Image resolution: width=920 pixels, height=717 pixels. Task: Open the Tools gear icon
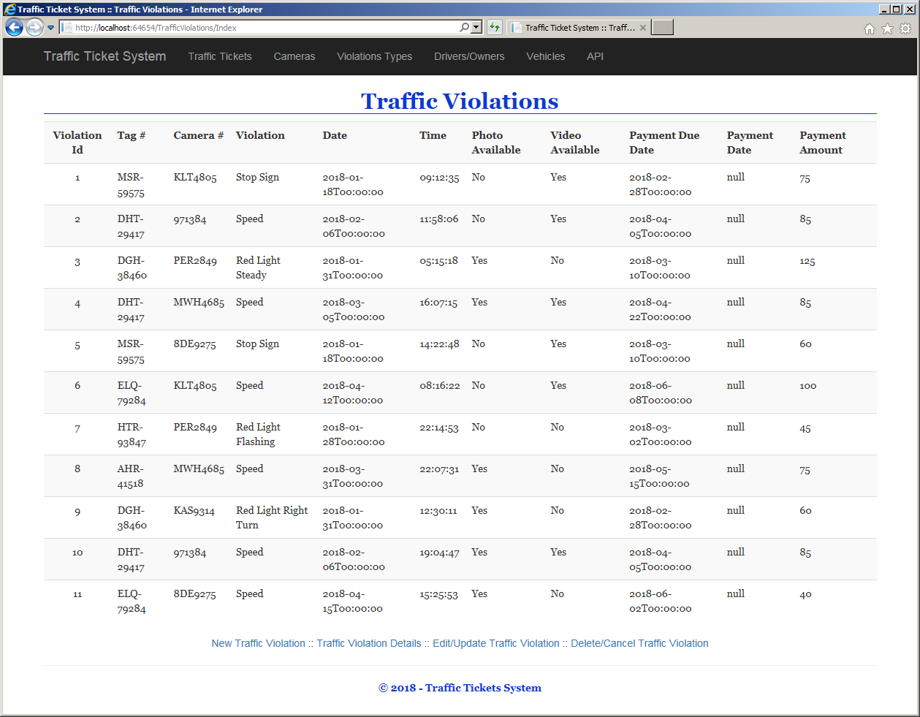pyautogui.click(x=905, y=29)
